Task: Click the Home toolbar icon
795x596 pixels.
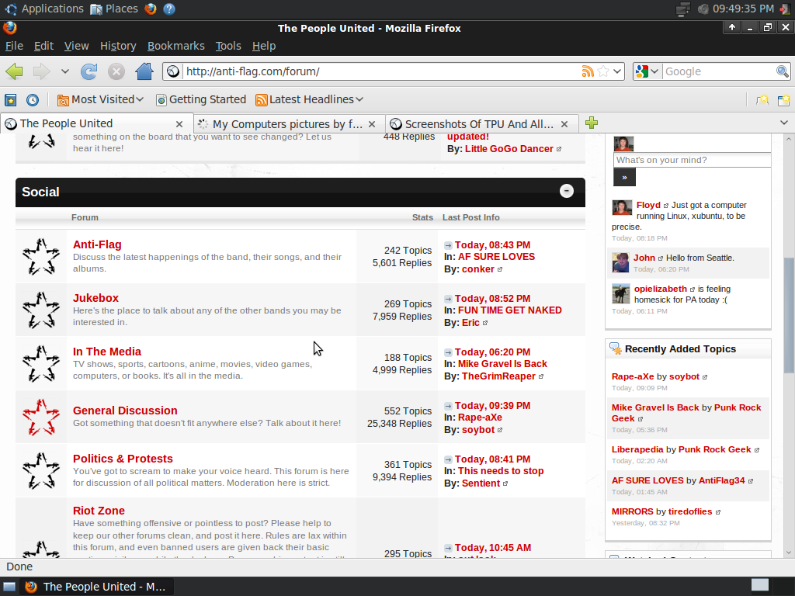Action: point(144,71)
